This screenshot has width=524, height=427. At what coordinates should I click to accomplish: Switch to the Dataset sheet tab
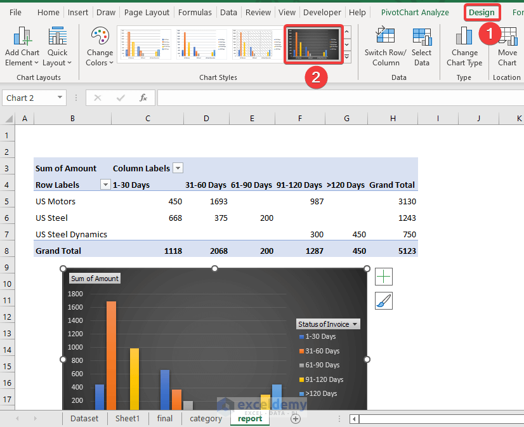pyautogui.click(x=84, y=418)
